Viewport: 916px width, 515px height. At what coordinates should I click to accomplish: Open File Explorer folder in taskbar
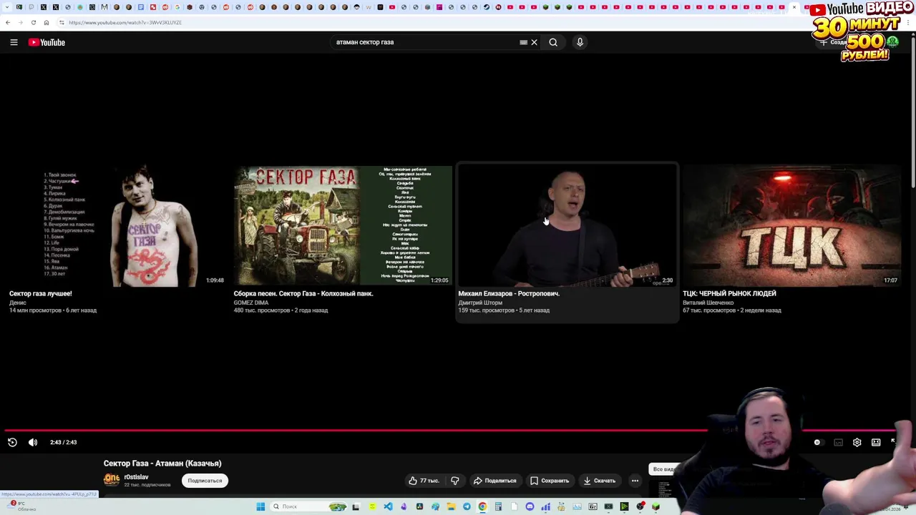(x=452, y=506)
